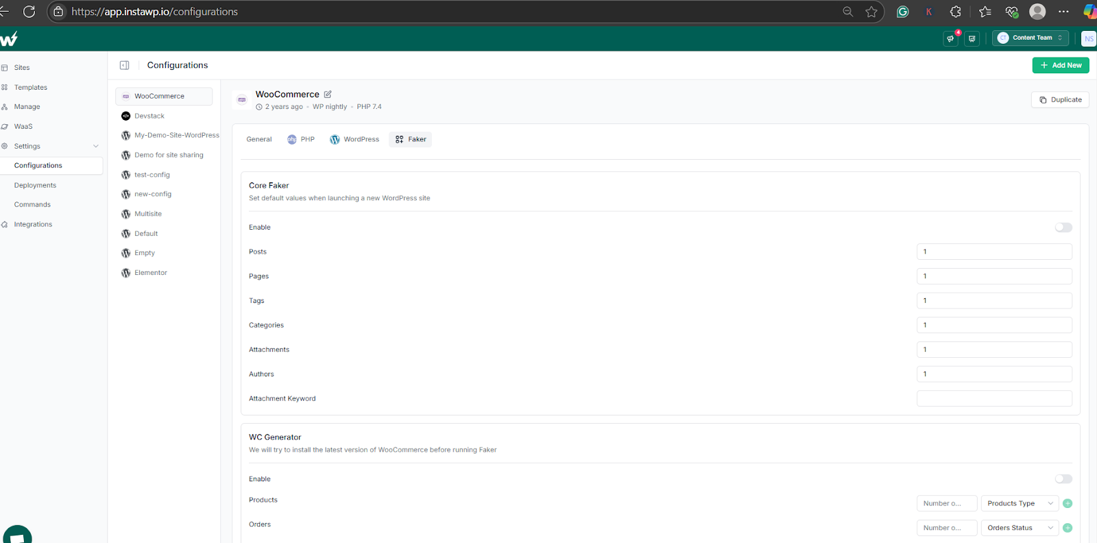The image size is (1097, 543).
Task: Click the Attachments number field
Action: 994,350
